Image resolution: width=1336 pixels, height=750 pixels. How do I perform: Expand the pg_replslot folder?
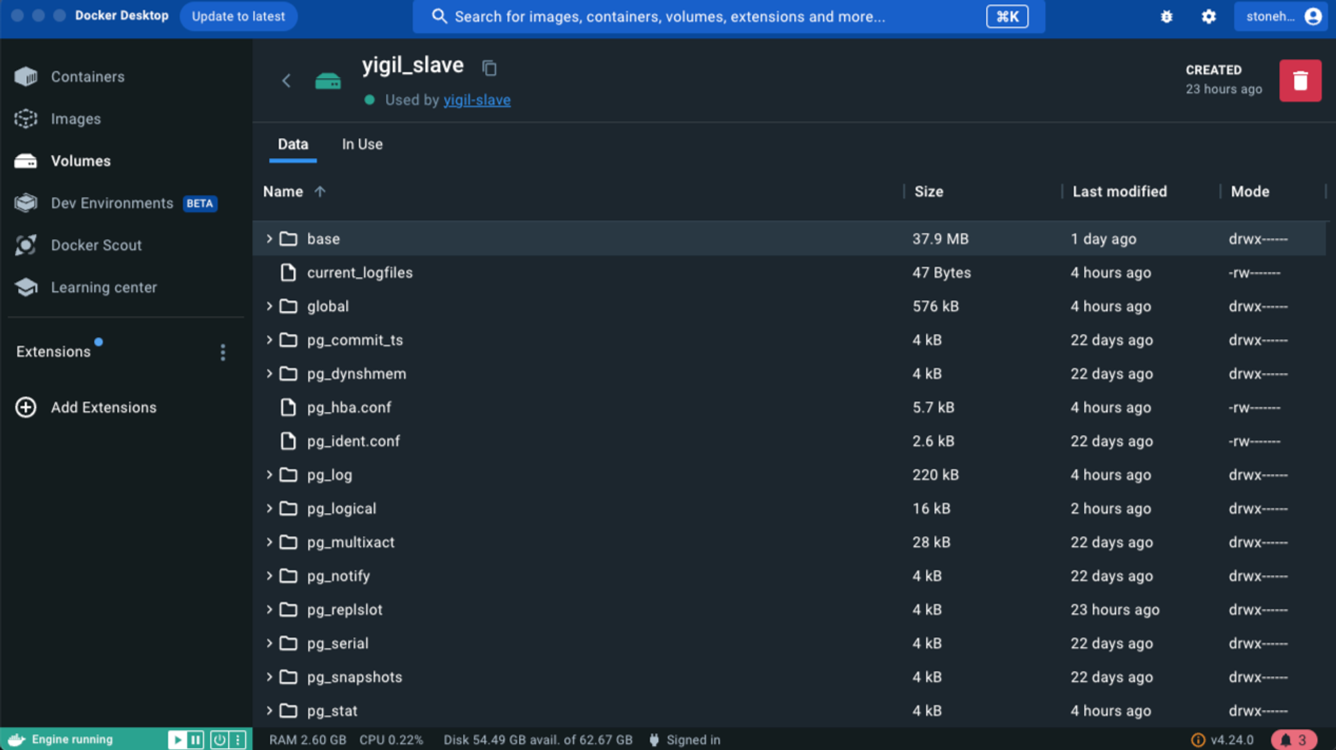click(x=269, y=609)
